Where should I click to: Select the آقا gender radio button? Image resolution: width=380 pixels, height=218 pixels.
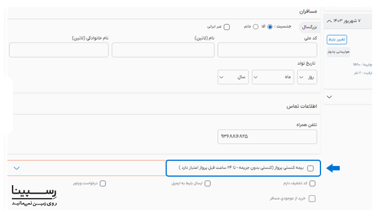tap(270, 27)
